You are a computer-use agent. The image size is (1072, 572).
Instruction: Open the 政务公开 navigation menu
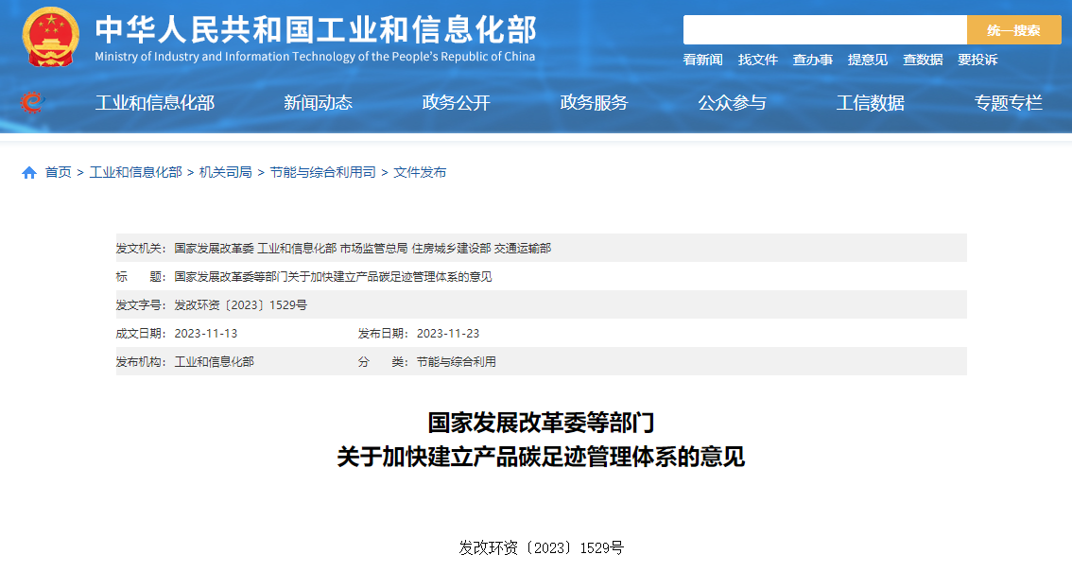click(456, 102)
